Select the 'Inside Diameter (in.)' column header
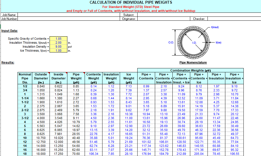 (x=58, y=78)
